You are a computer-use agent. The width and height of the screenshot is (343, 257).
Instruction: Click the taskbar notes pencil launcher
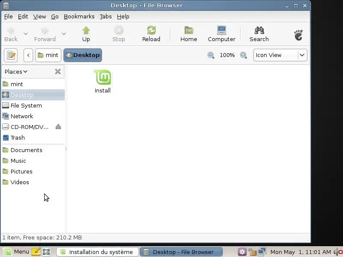click(36, 252)
